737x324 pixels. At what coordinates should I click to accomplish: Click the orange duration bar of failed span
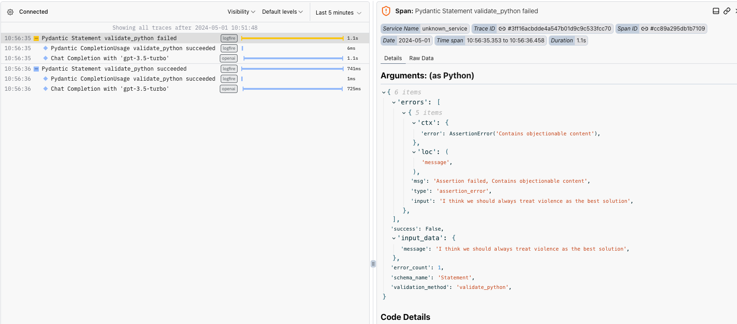292,38
